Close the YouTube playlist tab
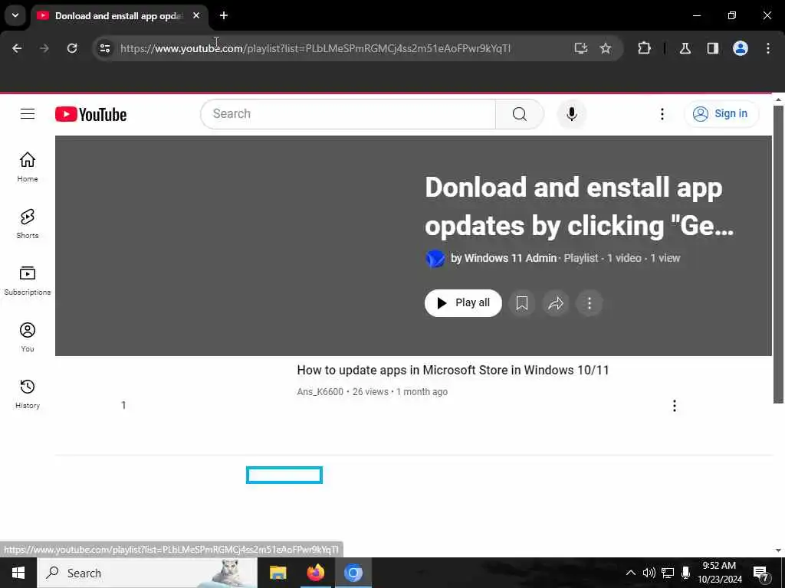Image resolution: width=785 pixels, height=588 pixels. click(x=196, y=15)
